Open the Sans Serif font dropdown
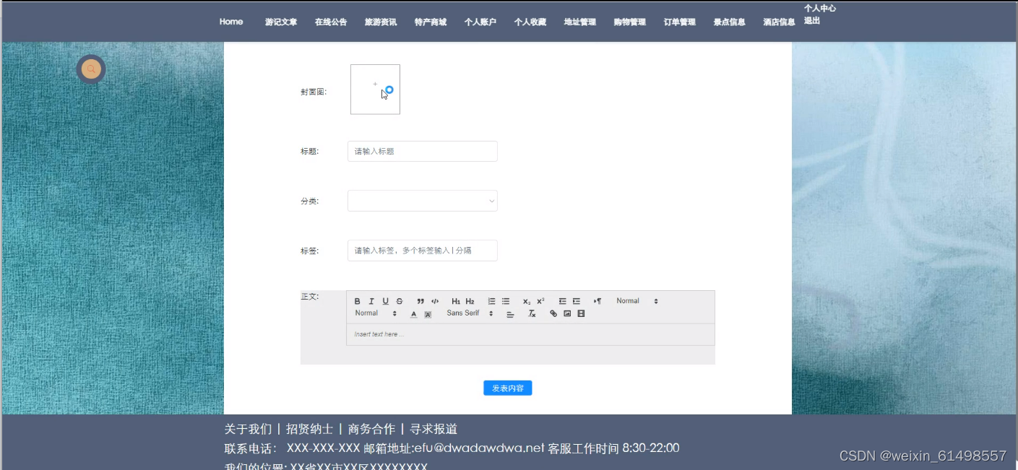1018x470 pixels. coord(470,313)
